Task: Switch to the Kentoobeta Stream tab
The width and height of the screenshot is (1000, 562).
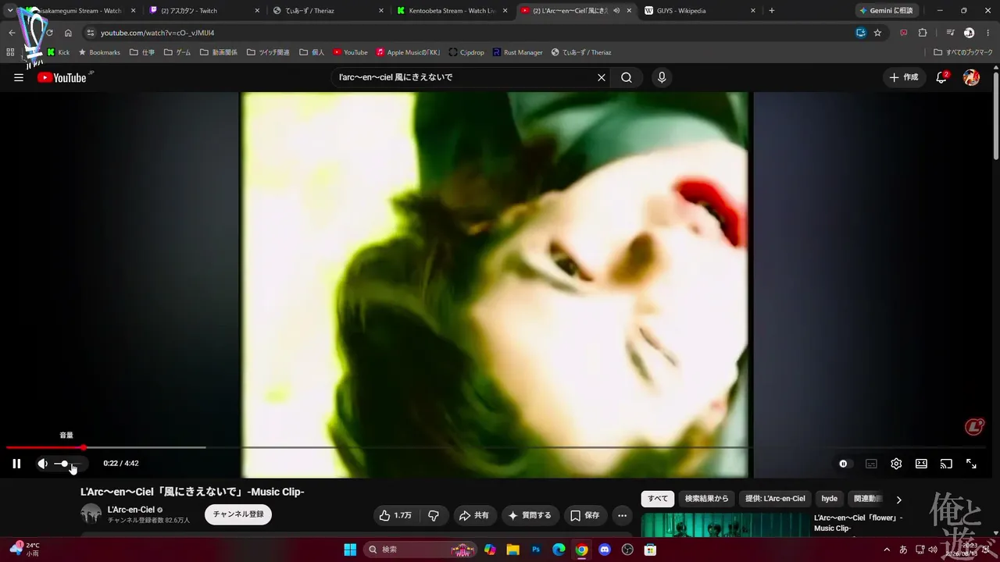Action: (453, 11)
